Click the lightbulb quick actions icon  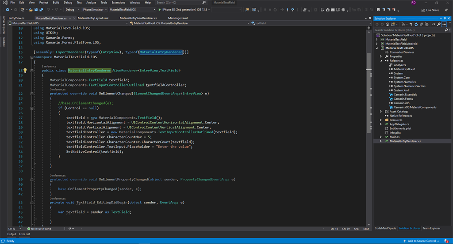25,71
